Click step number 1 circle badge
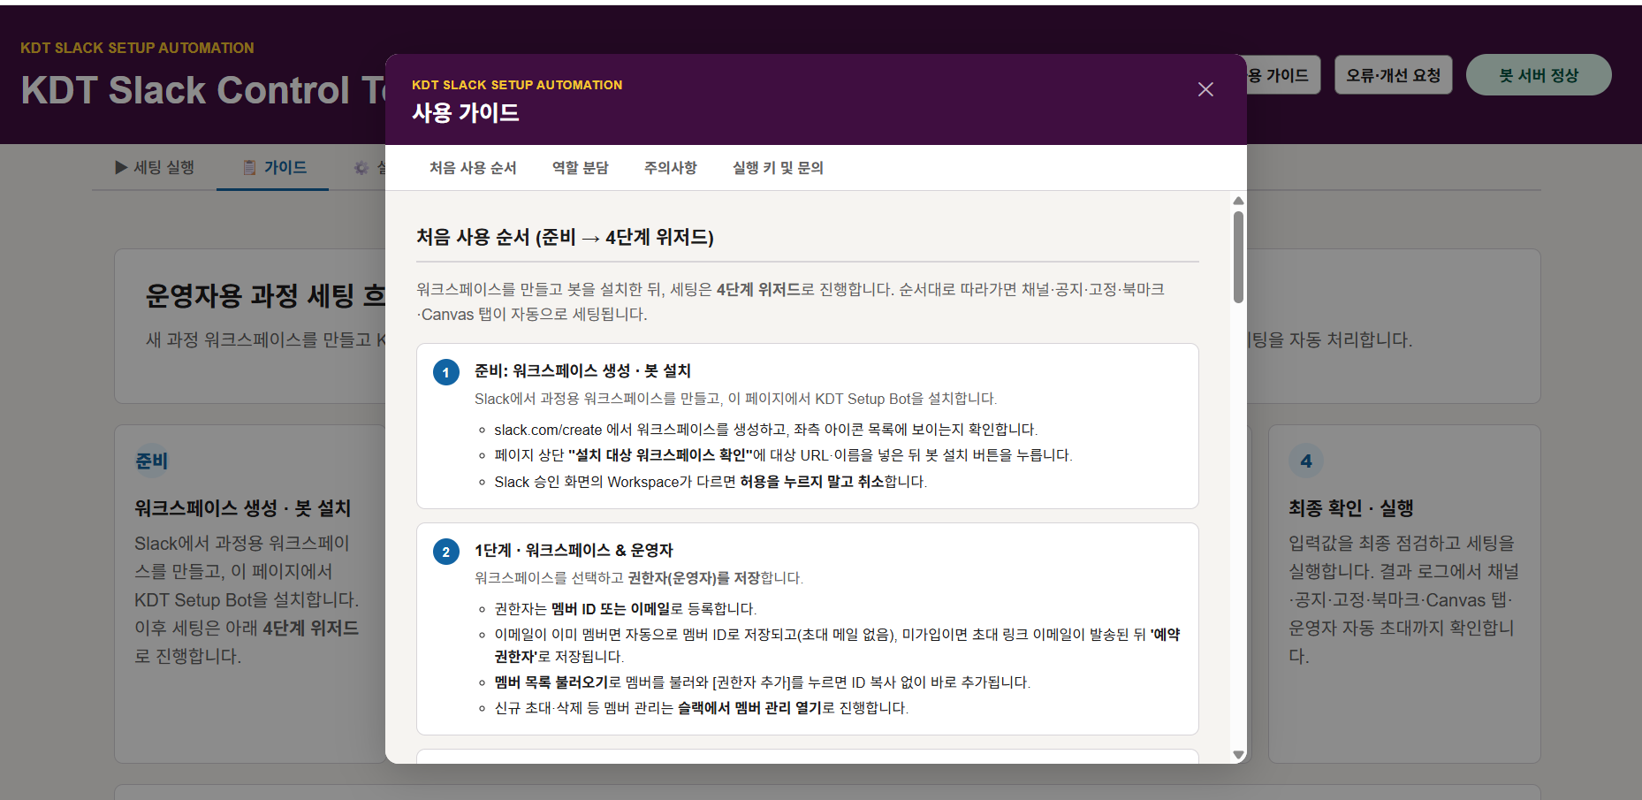The width and height of the screenshot is (1642, 800). (445, 372)
